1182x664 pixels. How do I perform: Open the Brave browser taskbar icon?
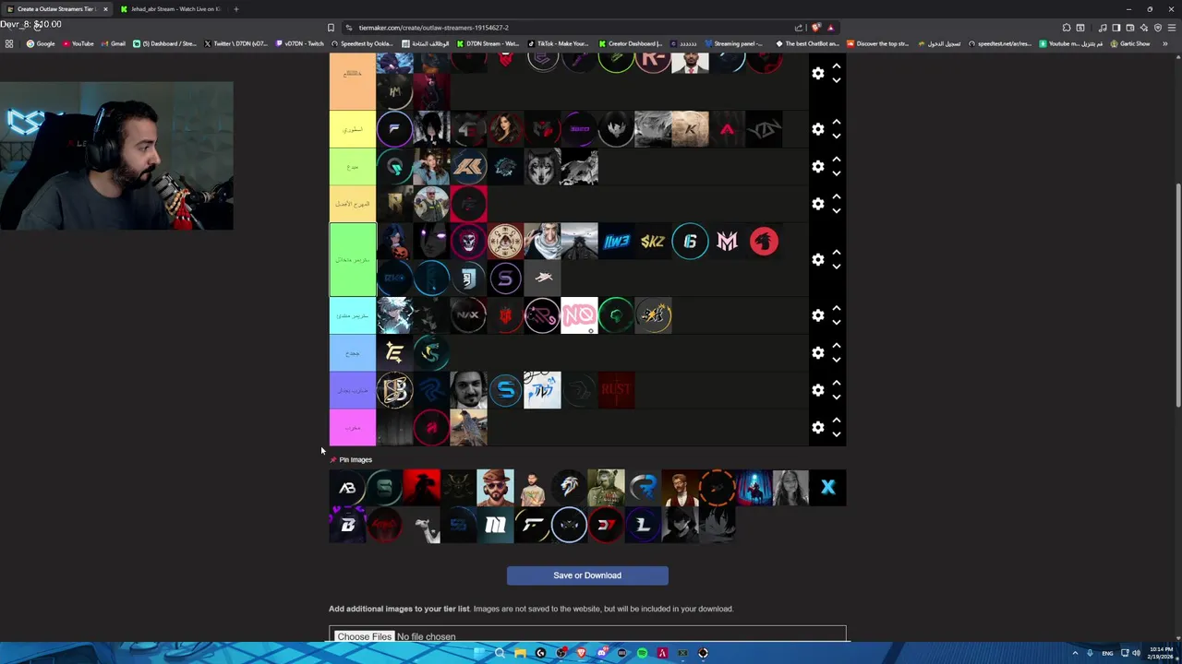pos(581,653)
